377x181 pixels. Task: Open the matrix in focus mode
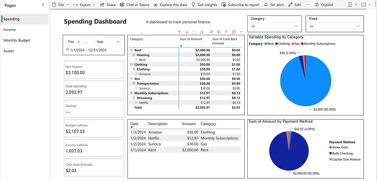click(x=233, y=32)
